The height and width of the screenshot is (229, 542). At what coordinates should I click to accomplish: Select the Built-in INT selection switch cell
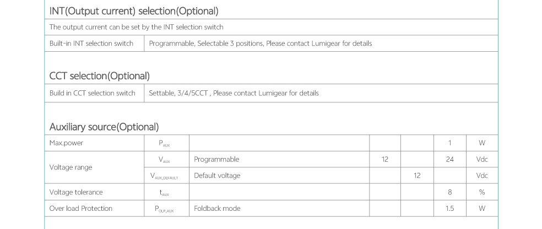[x=91, y=43]
